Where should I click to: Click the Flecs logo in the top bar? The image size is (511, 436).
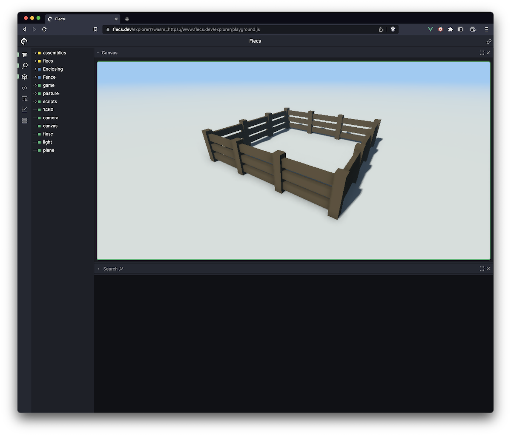point(24,41)
